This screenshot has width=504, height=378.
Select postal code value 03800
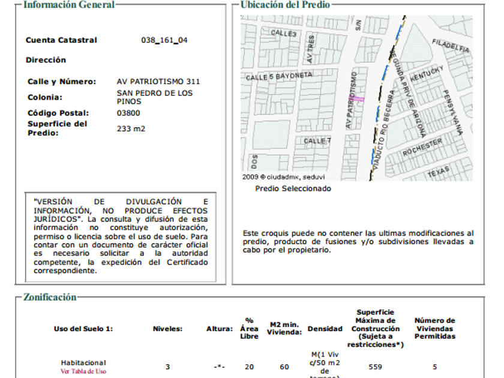pyautogui.click(x=128, y=113)
